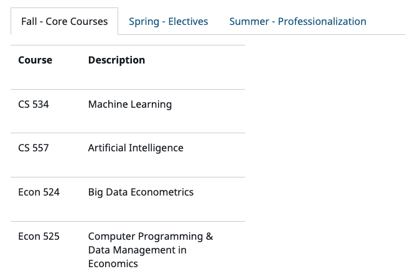
Task: Select the CS 557 course code
Action: tap(34, 148)
